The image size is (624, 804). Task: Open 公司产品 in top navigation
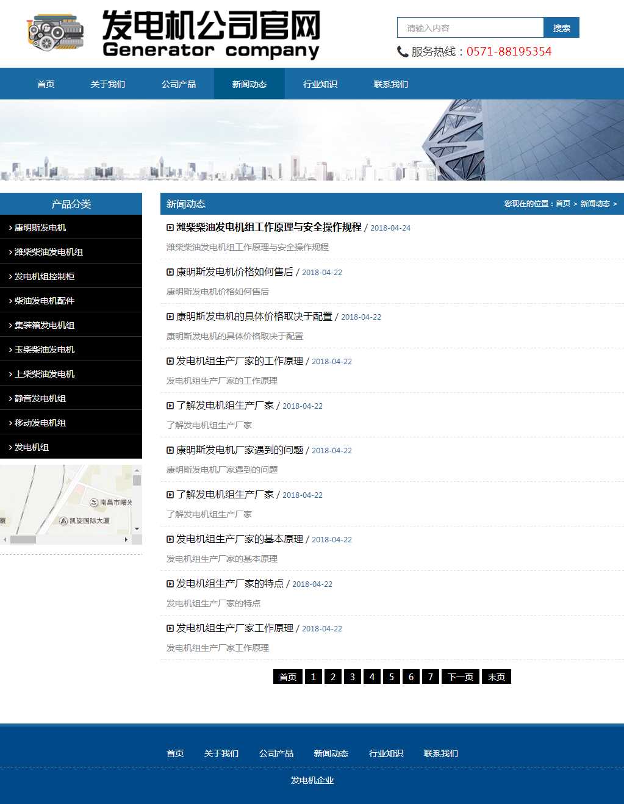(179, 84)
